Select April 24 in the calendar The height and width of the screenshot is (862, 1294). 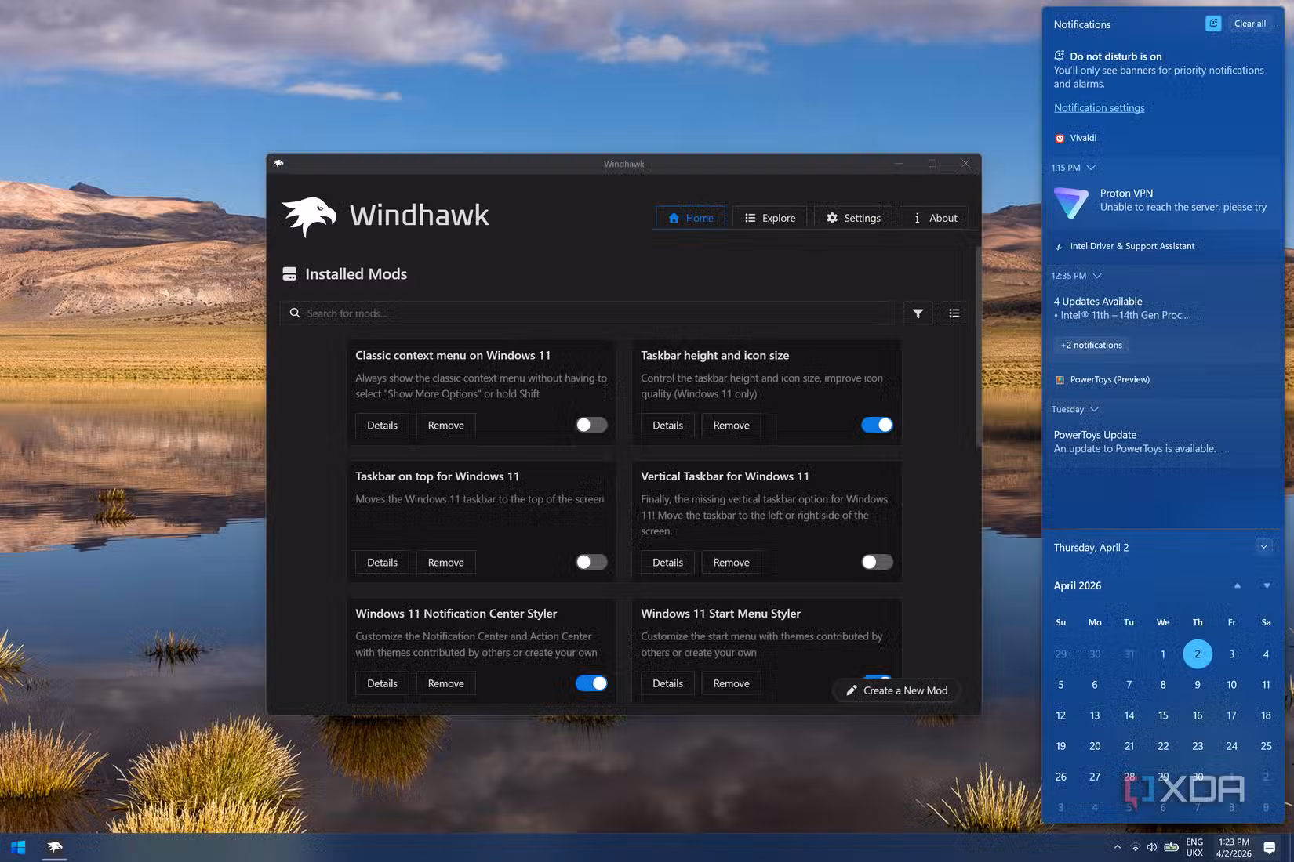coord(1231,746)
